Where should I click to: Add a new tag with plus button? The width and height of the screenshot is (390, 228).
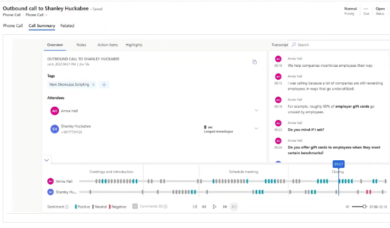(104, 84)
